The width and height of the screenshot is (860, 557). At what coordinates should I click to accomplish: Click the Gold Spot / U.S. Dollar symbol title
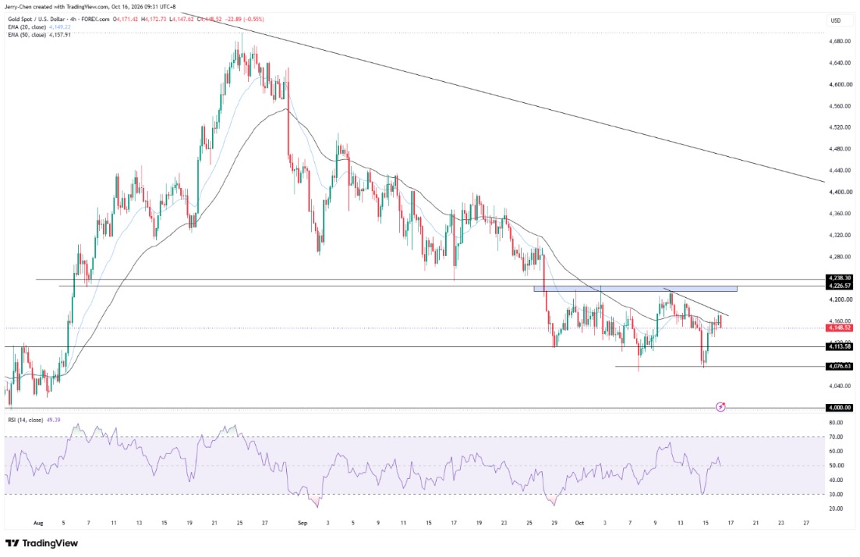tap(38, 20)
